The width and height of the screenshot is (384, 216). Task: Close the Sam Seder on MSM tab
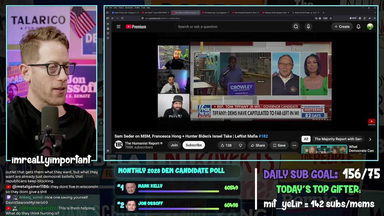coord(198,13)
